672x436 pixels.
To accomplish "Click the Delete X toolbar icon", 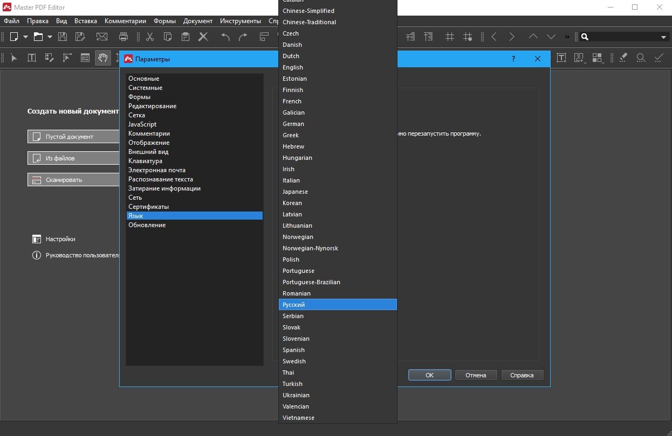I will 203,37.
